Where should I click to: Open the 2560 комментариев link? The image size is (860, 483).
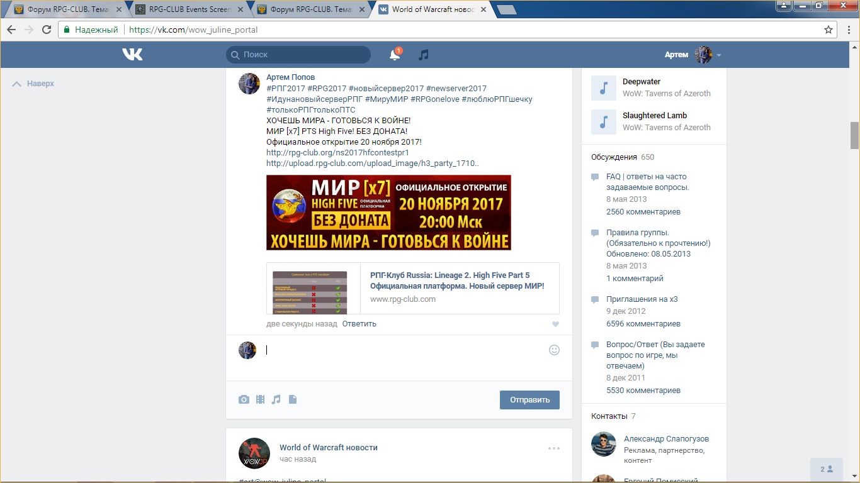tap(643, 212)
